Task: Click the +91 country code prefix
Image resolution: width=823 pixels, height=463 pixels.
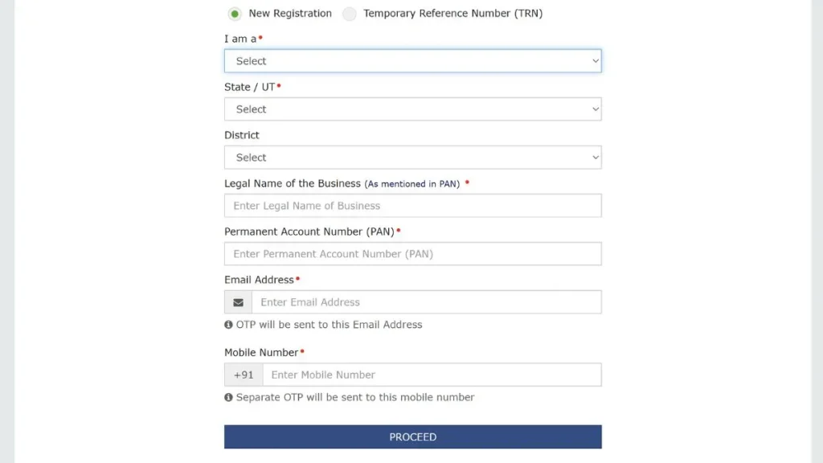Action: point(243,375)
